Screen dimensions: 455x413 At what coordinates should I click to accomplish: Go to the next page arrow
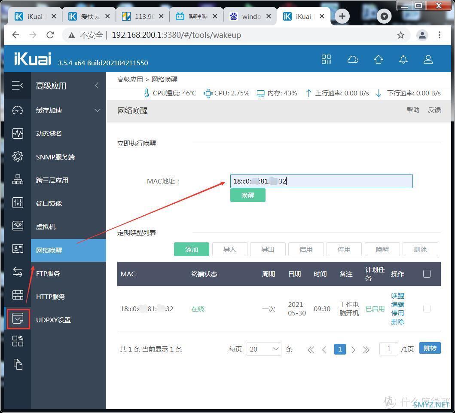coord(353,349)
